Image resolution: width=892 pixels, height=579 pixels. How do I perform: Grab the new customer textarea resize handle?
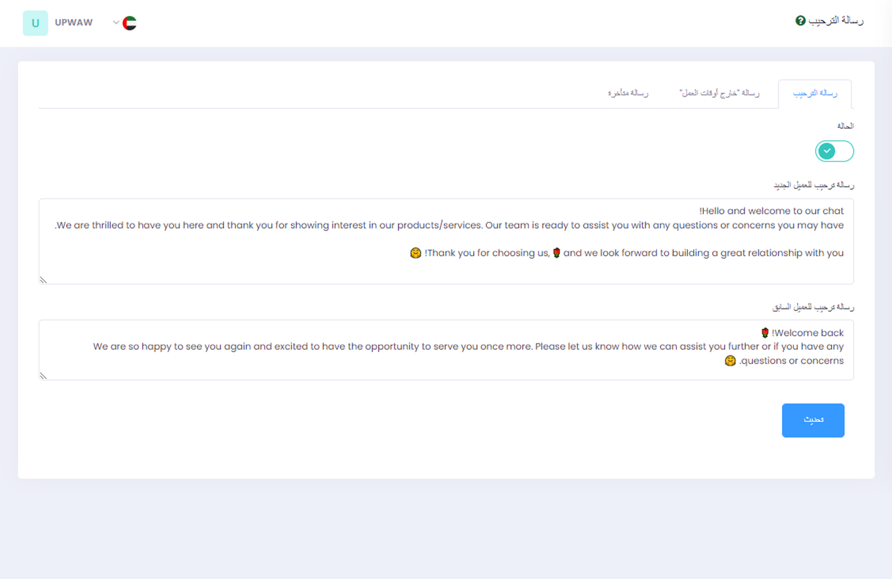click(x=43, y=280)
